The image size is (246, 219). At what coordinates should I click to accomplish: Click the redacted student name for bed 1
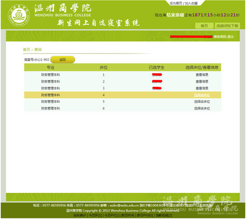(157, 75)
